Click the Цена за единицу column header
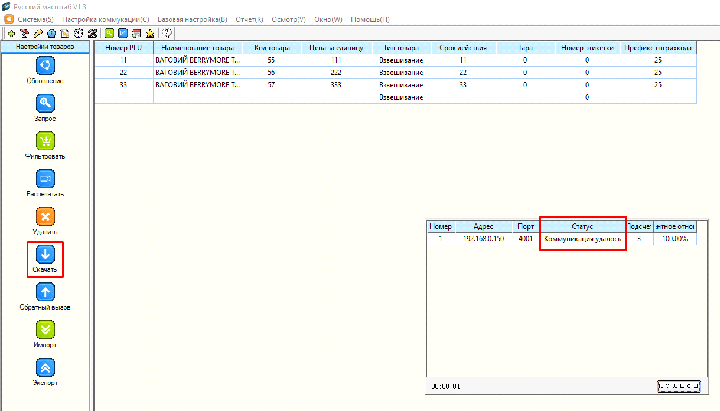Viewport: 720px width, 411px height. (x=336, y=48)
